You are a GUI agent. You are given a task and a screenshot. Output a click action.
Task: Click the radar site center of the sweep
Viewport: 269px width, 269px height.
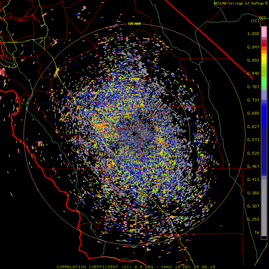pyautogui.click(x=134, y=134)
